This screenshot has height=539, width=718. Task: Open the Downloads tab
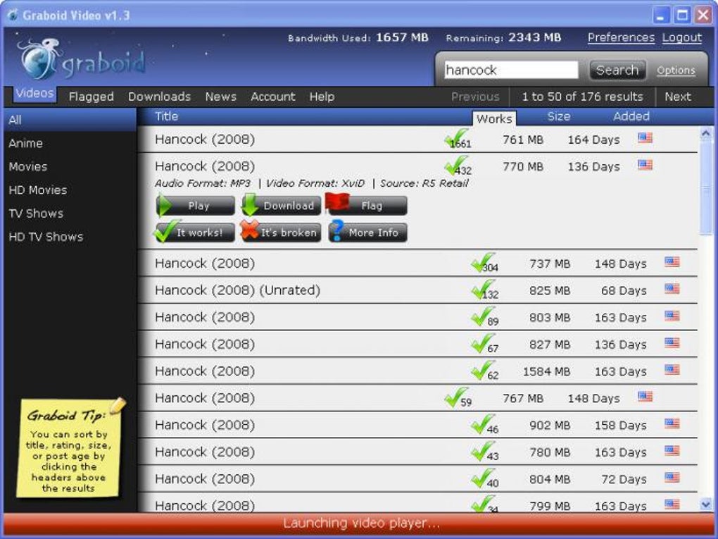pos(159,97)
